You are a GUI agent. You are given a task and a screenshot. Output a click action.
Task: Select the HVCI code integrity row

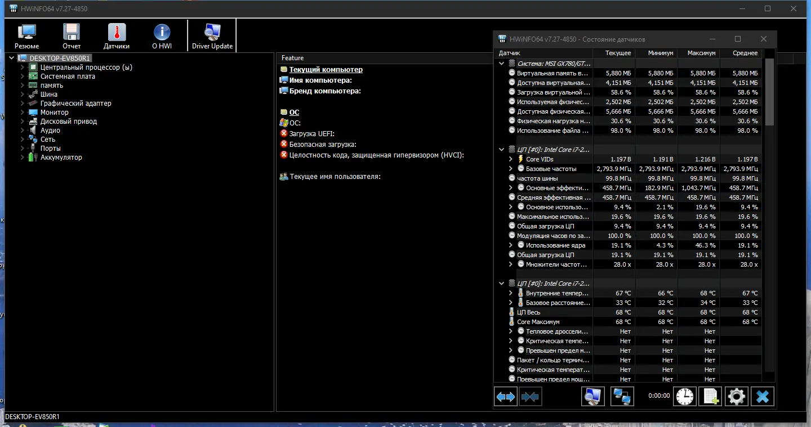click(377, 155)
